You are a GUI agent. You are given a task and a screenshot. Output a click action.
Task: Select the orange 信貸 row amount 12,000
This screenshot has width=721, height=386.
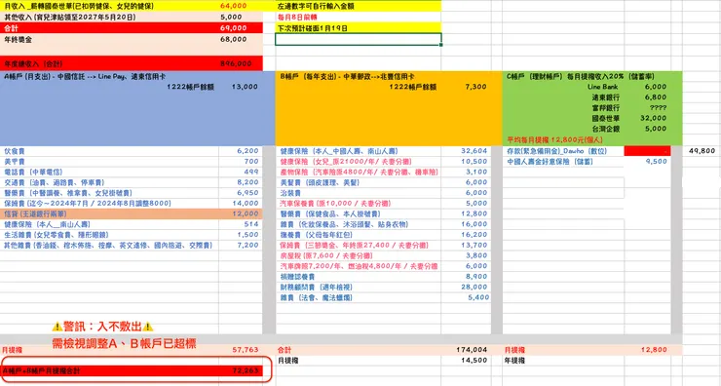coord(246,213)
